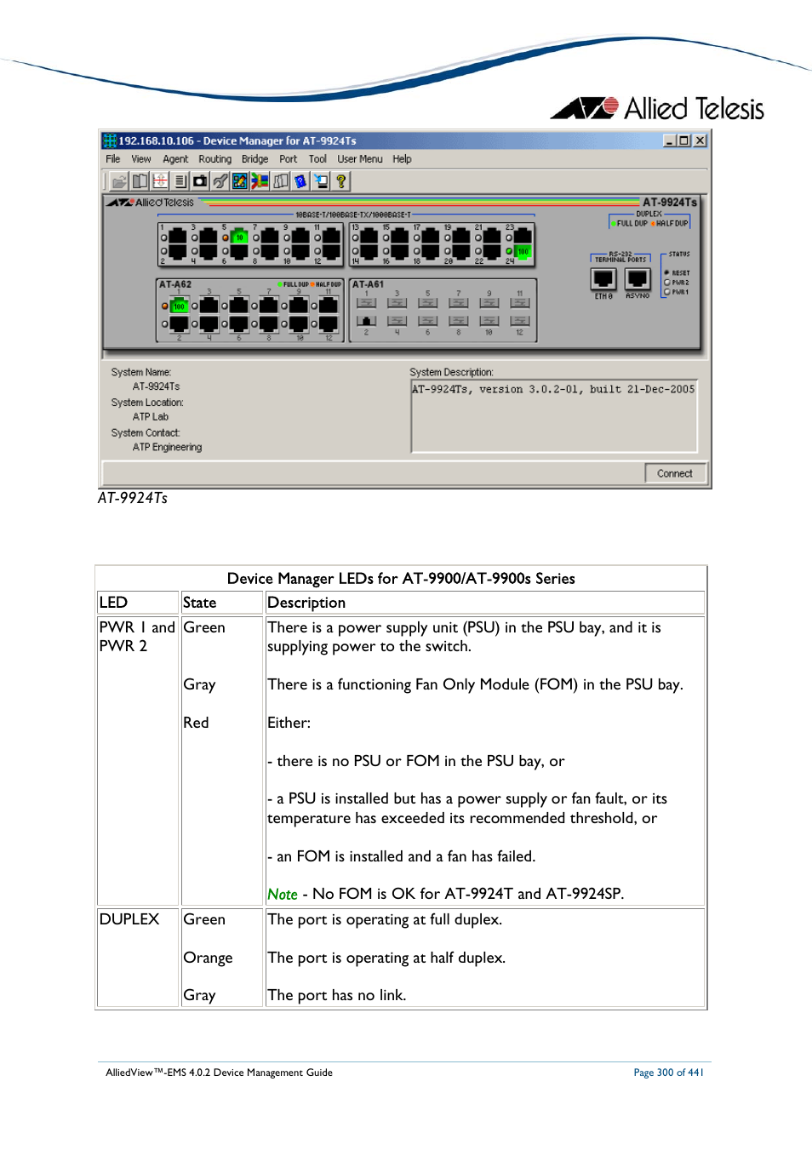The width and height of the screenshot is (812, 1150).
Task: Click the RESET status LED
Action: [x=666, y=273]
